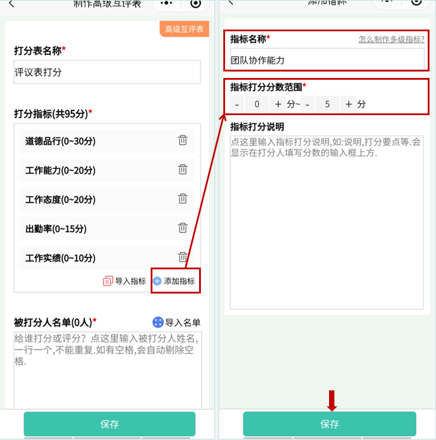436x440 pixels.
Task: Delete the 道德品行 indicator via trash icon
Action: [x=183, y=140]
